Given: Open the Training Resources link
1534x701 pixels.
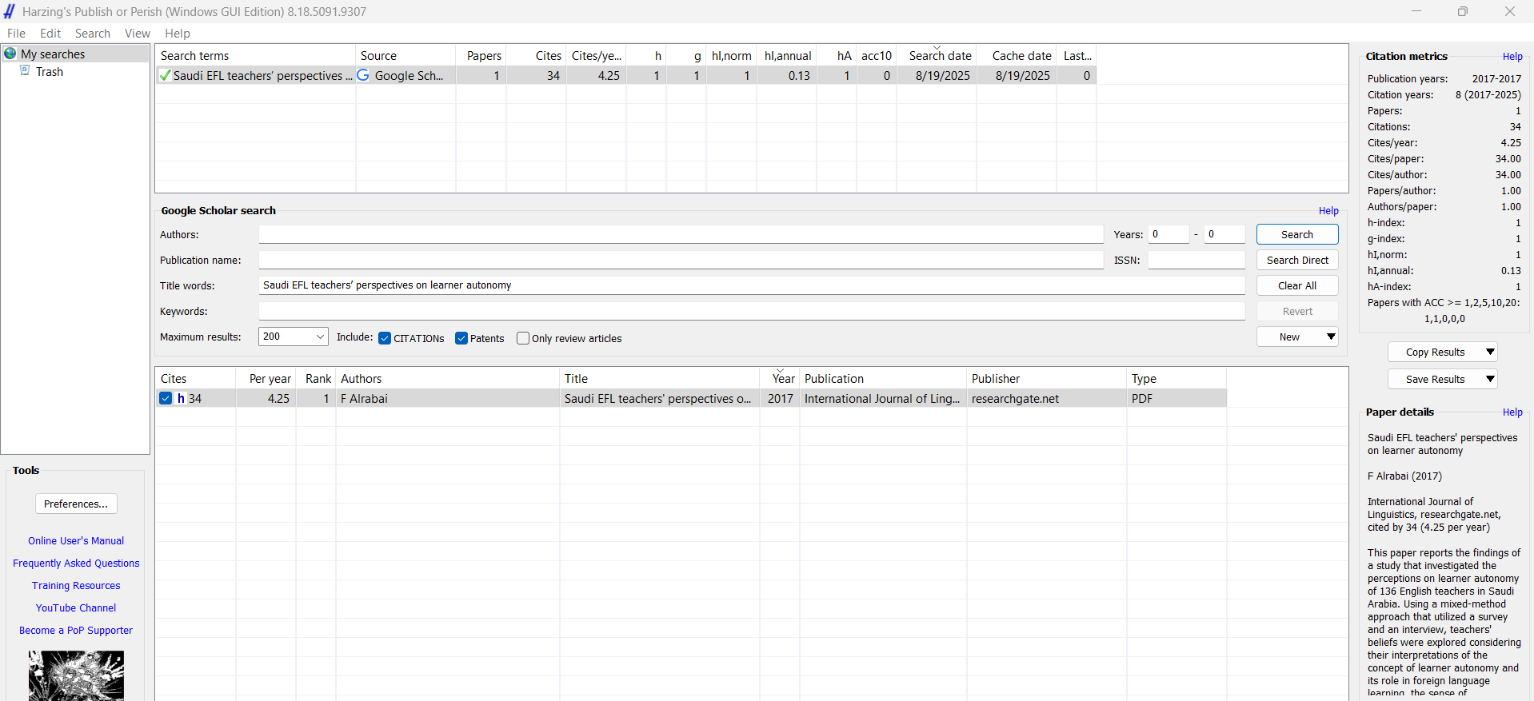Looking at the screenshot, I should click(x=76, y=585).
